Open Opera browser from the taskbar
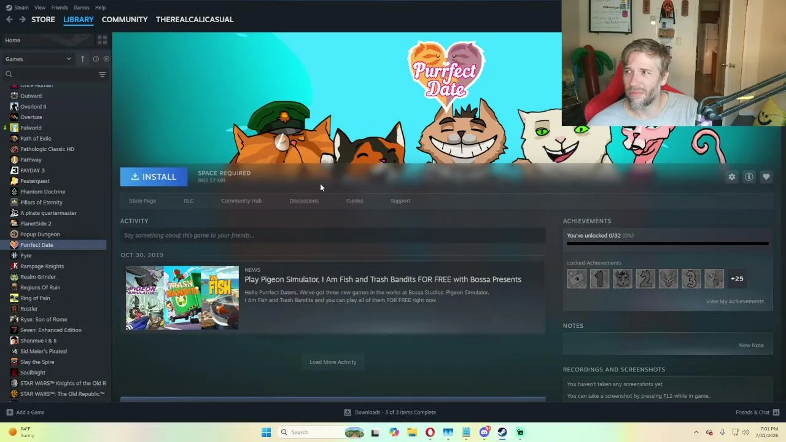Image resolution: width=786 pixels, height=442 pixels. 430,432
